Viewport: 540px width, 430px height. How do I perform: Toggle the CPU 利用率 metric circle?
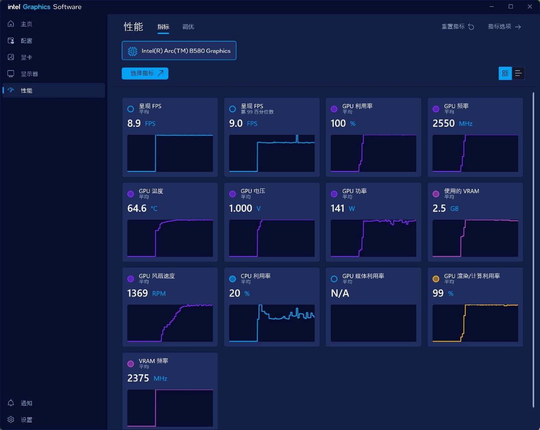pyautogui.click(x=233, y=279)
